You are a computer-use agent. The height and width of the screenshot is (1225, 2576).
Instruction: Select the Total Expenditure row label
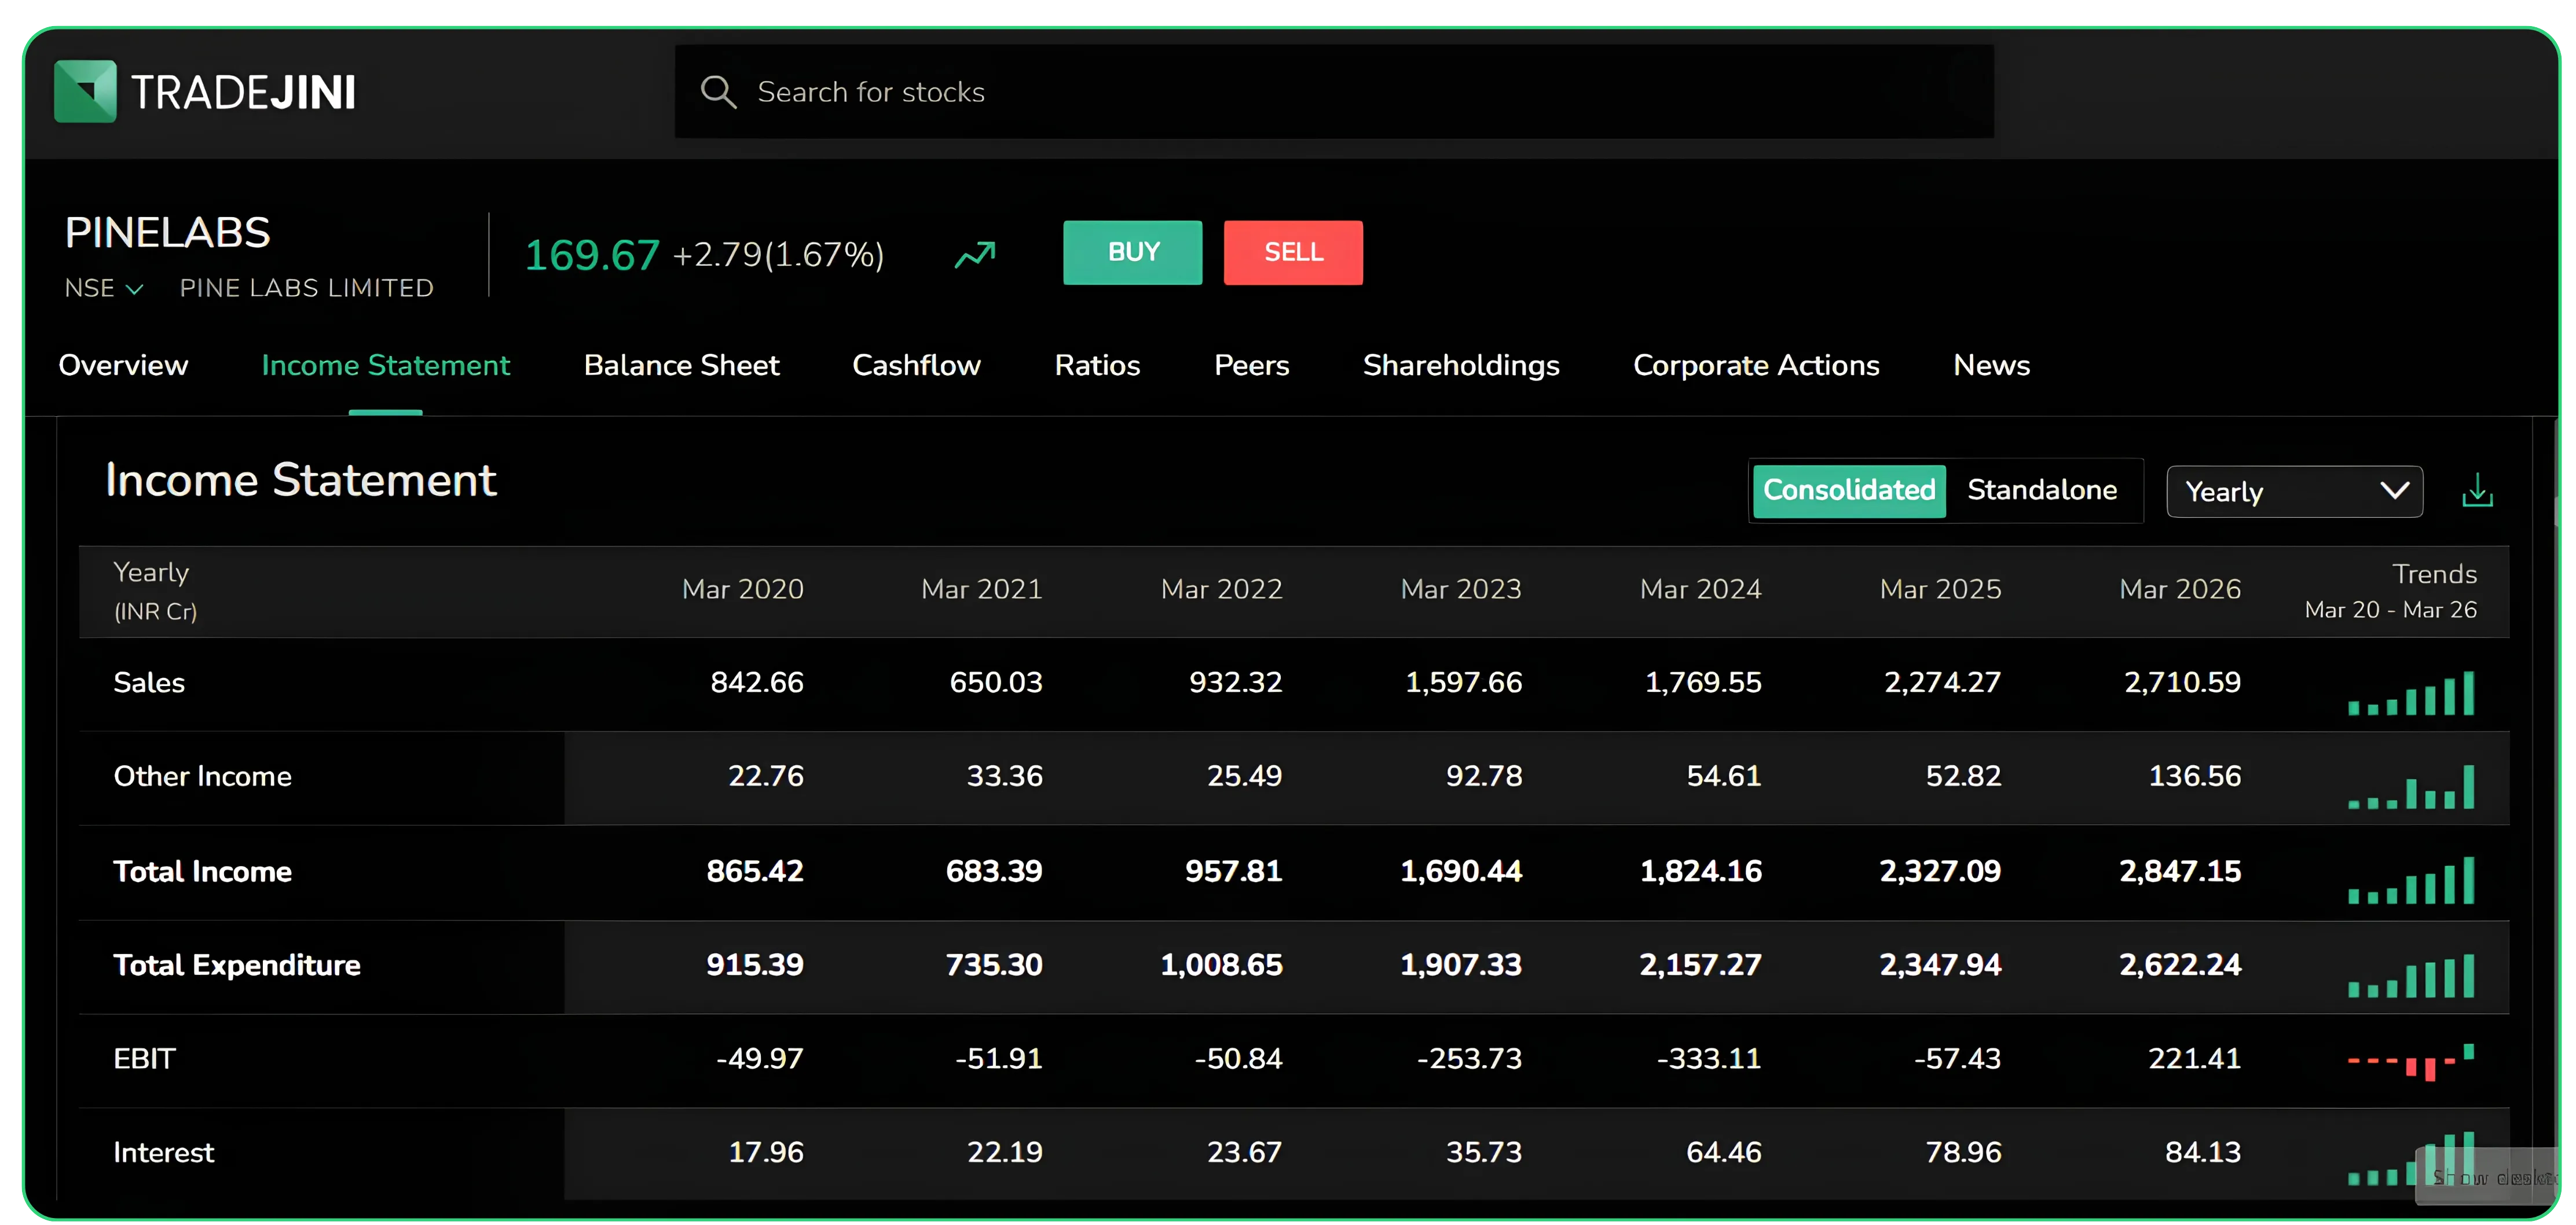[x=236, y=965]
